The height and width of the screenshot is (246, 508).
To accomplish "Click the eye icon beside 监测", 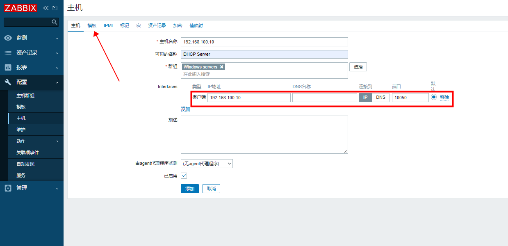I will click(8, 38).
